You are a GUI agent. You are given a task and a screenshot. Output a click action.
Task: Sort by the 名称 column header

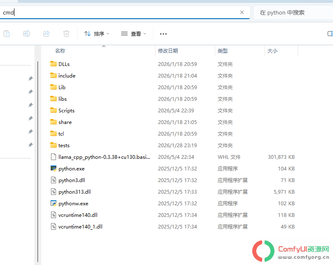pos(60,51)
